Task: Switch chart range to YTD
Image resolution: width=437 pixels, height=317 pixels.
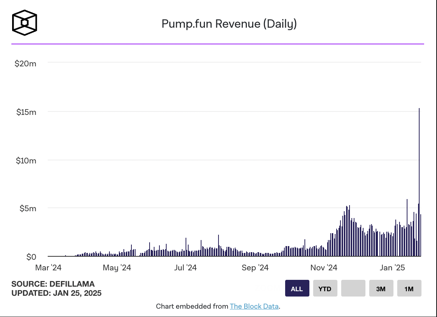Action: pos(325,289)
